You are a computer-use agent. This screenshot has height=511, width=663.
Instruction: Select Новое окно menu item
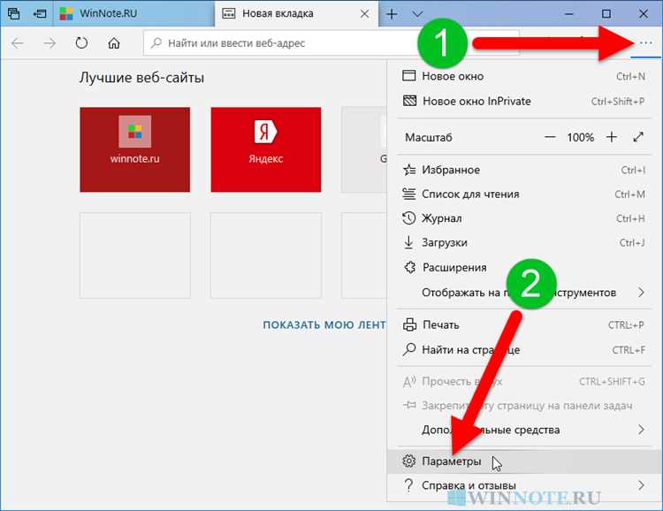point(524,76)
